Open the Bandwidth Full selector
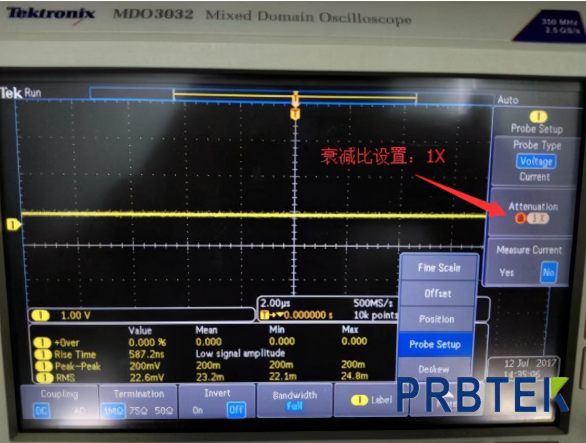This screenshot has height=443, width=586. pyautogui.click(x=295, y=400)
